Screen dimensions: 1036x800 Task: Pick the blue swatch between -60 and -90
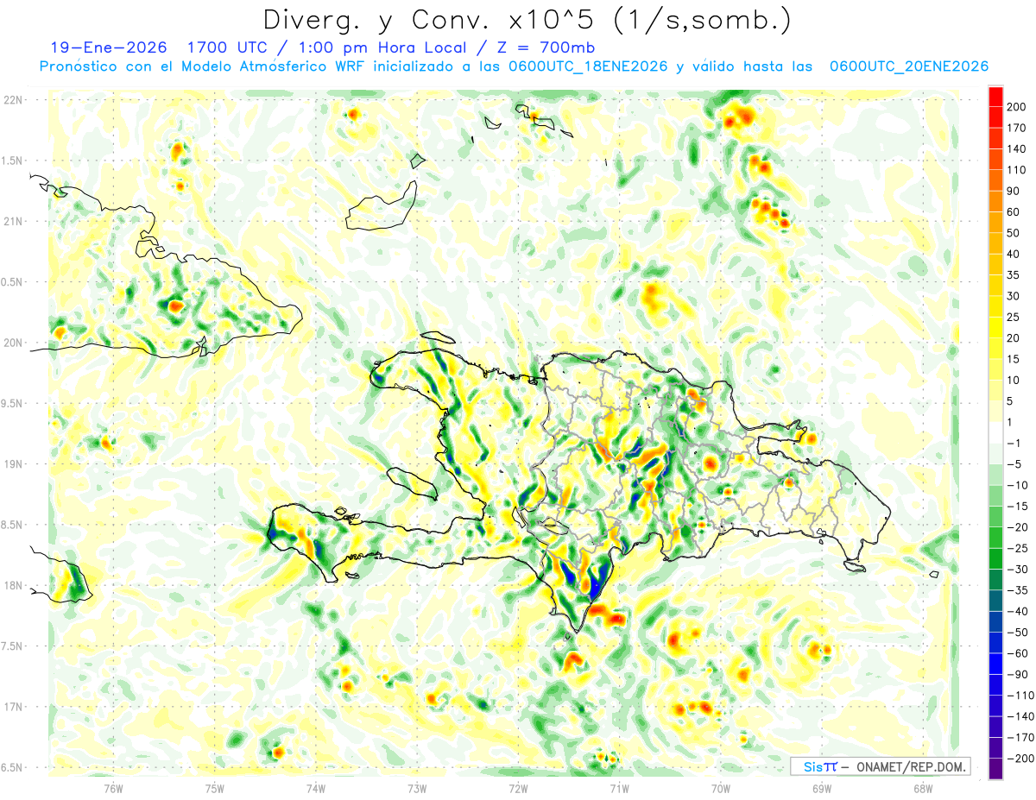pyautogui.click(x=995, y=664)
